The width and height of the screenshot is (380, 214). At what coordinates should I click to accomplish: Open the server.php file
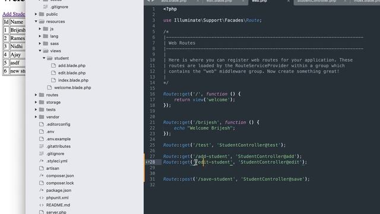[x=56, y=212]
